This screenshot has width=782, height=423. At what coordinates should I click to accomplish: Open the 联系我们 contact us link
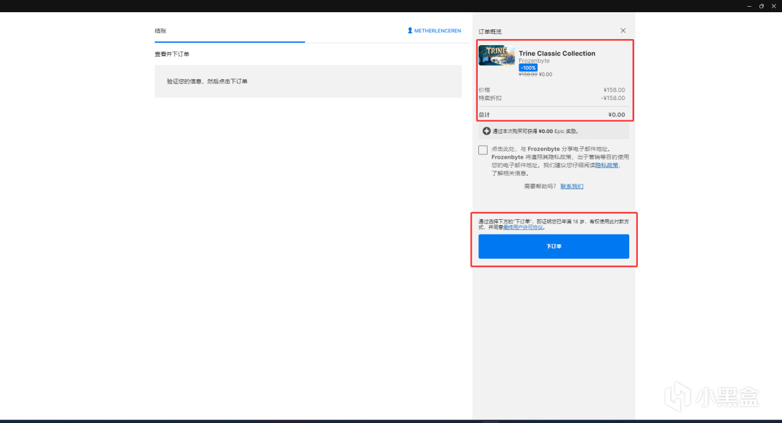572,186
